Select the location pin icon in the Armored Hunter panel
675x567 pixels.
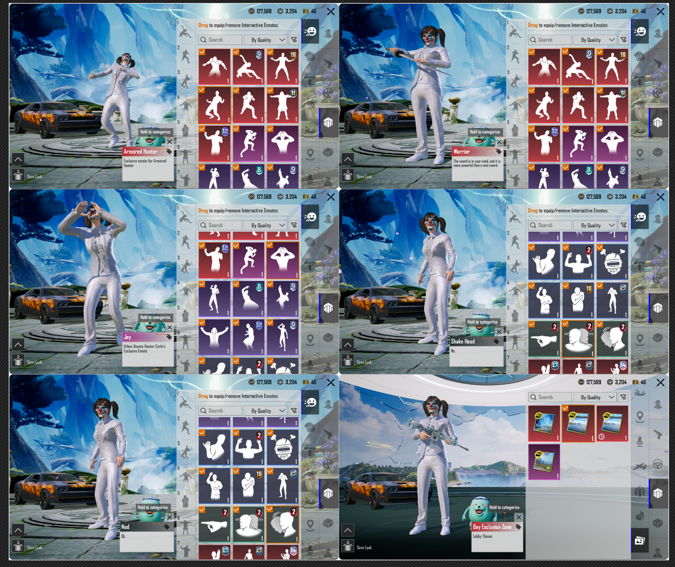tap(310, 154)
